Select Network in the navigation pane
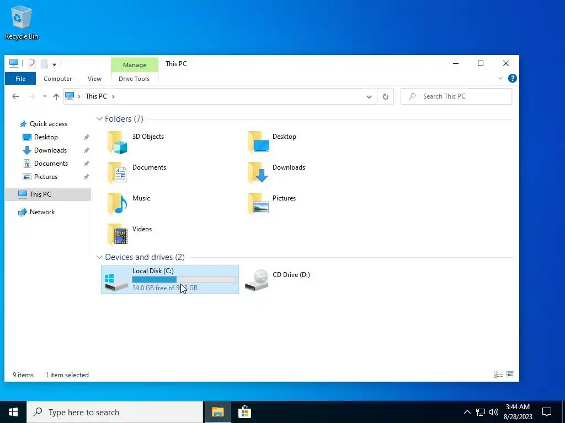Image resolution: width=565 pixels, height=423 pixels. [42, 212]
